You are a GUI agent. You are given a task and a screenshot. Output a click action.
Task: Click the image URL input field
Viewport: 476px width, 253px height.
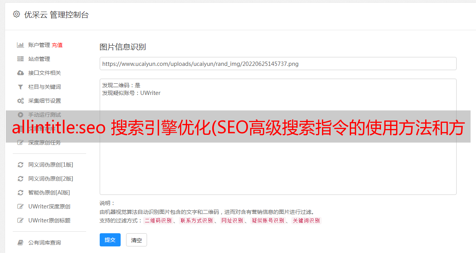click(x=278, y=64)
